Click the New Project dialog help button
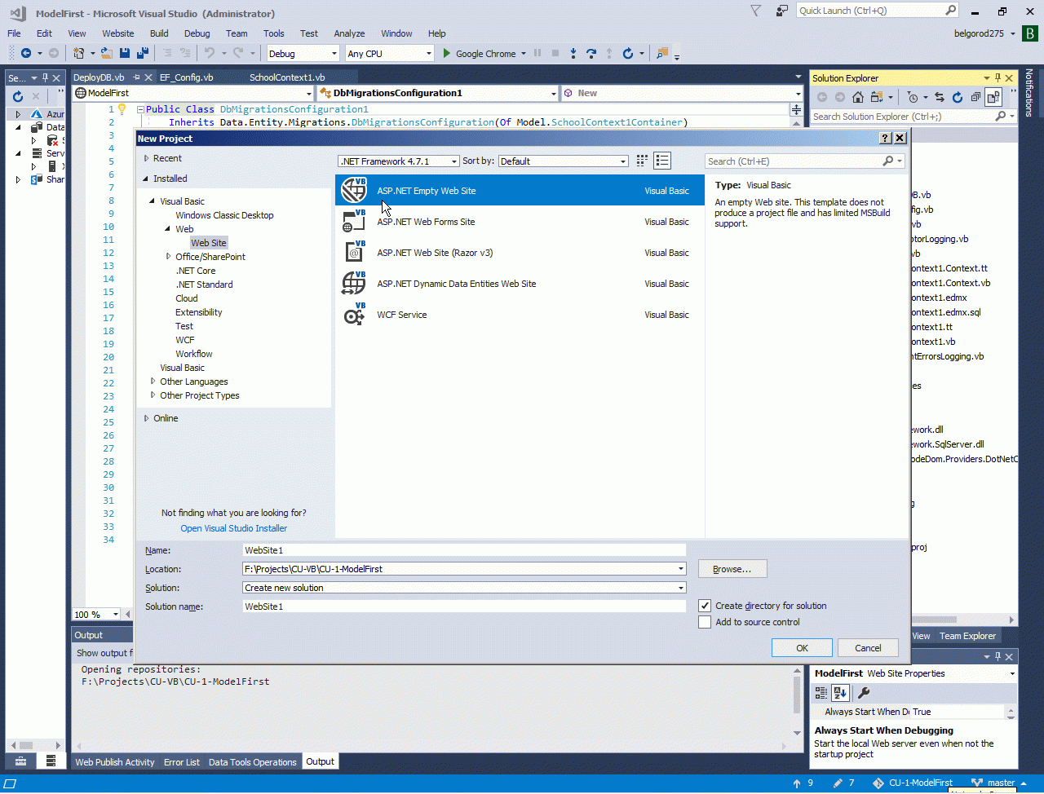This screenshot has width=1044, height=794. pyautogui.click(x=885, y=139)
